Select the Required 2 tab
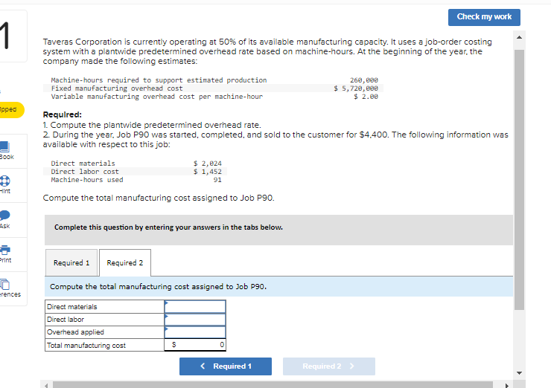 (125, 263)
